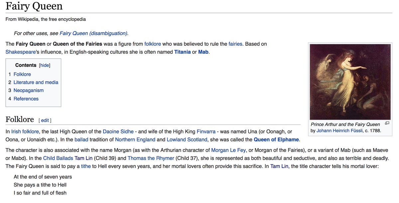Jump to the Folklore entry in Contents
This screenshot has height=203, width=399.
click(22, 74)
